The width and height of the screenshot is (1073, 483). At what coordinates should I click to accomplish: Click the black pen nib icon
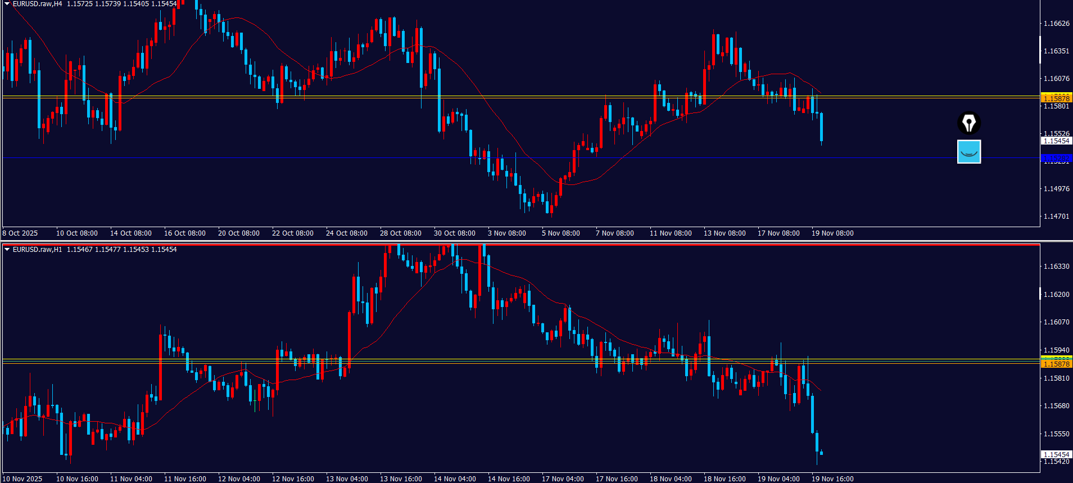pos(968,123)
